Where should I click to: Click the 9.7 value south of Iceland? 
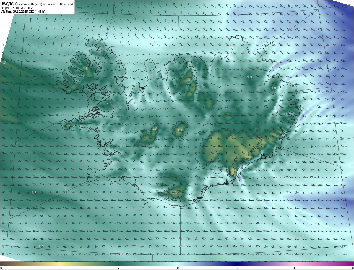(241, 234)
